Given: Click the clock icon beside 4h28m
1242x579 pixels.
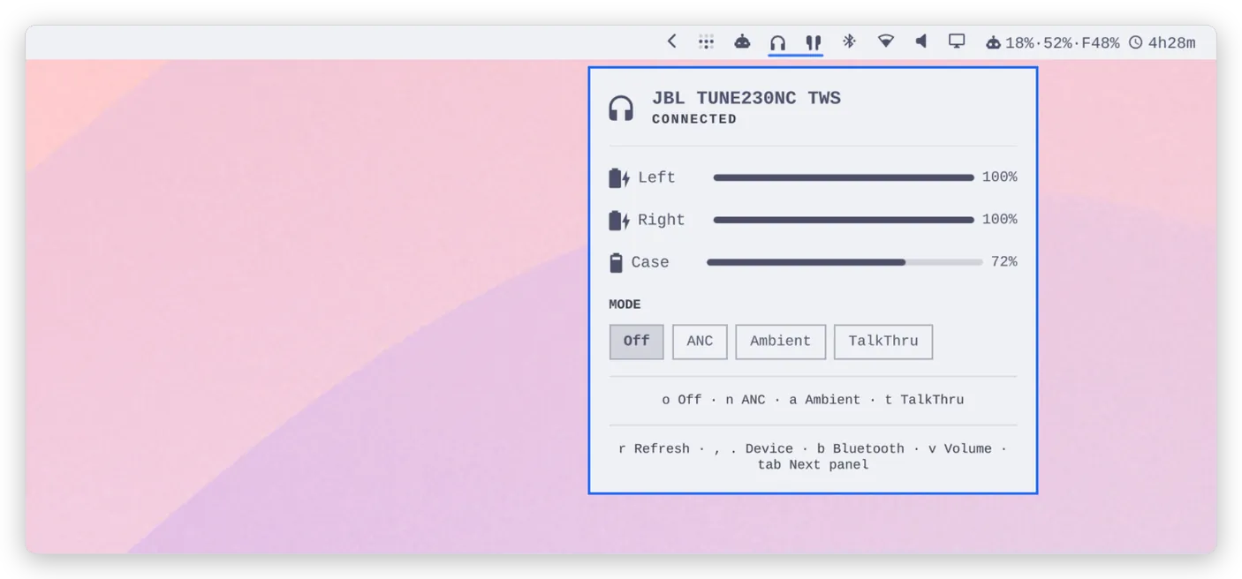Looking at the screenshot, I should [1135, 42].
